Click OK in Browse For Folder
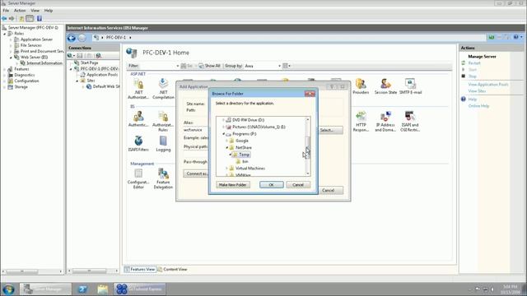 tap(271, 185)
